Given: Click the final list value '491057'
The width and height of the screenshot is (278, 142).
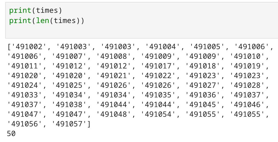Looking at the screenshot, I should point(69,124).
